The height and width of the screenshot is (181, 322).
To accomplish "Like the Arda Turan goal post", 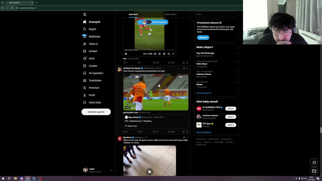I will click(x=155, y=132).
